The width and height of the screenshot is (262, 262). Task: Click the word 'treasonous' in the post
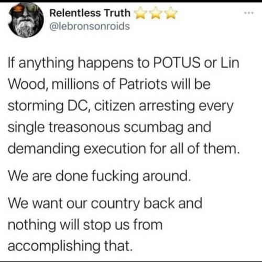click(x=84, y=127)
